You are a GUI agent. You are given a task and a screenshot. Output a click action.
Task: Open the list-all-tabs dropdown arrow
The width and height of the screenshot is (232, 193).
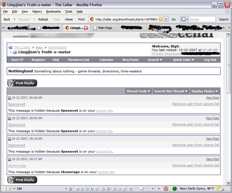coord(229,28)
